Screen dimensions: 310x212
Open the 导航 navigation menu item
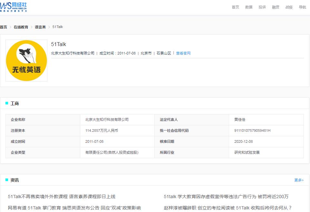[x=302, y=7]
